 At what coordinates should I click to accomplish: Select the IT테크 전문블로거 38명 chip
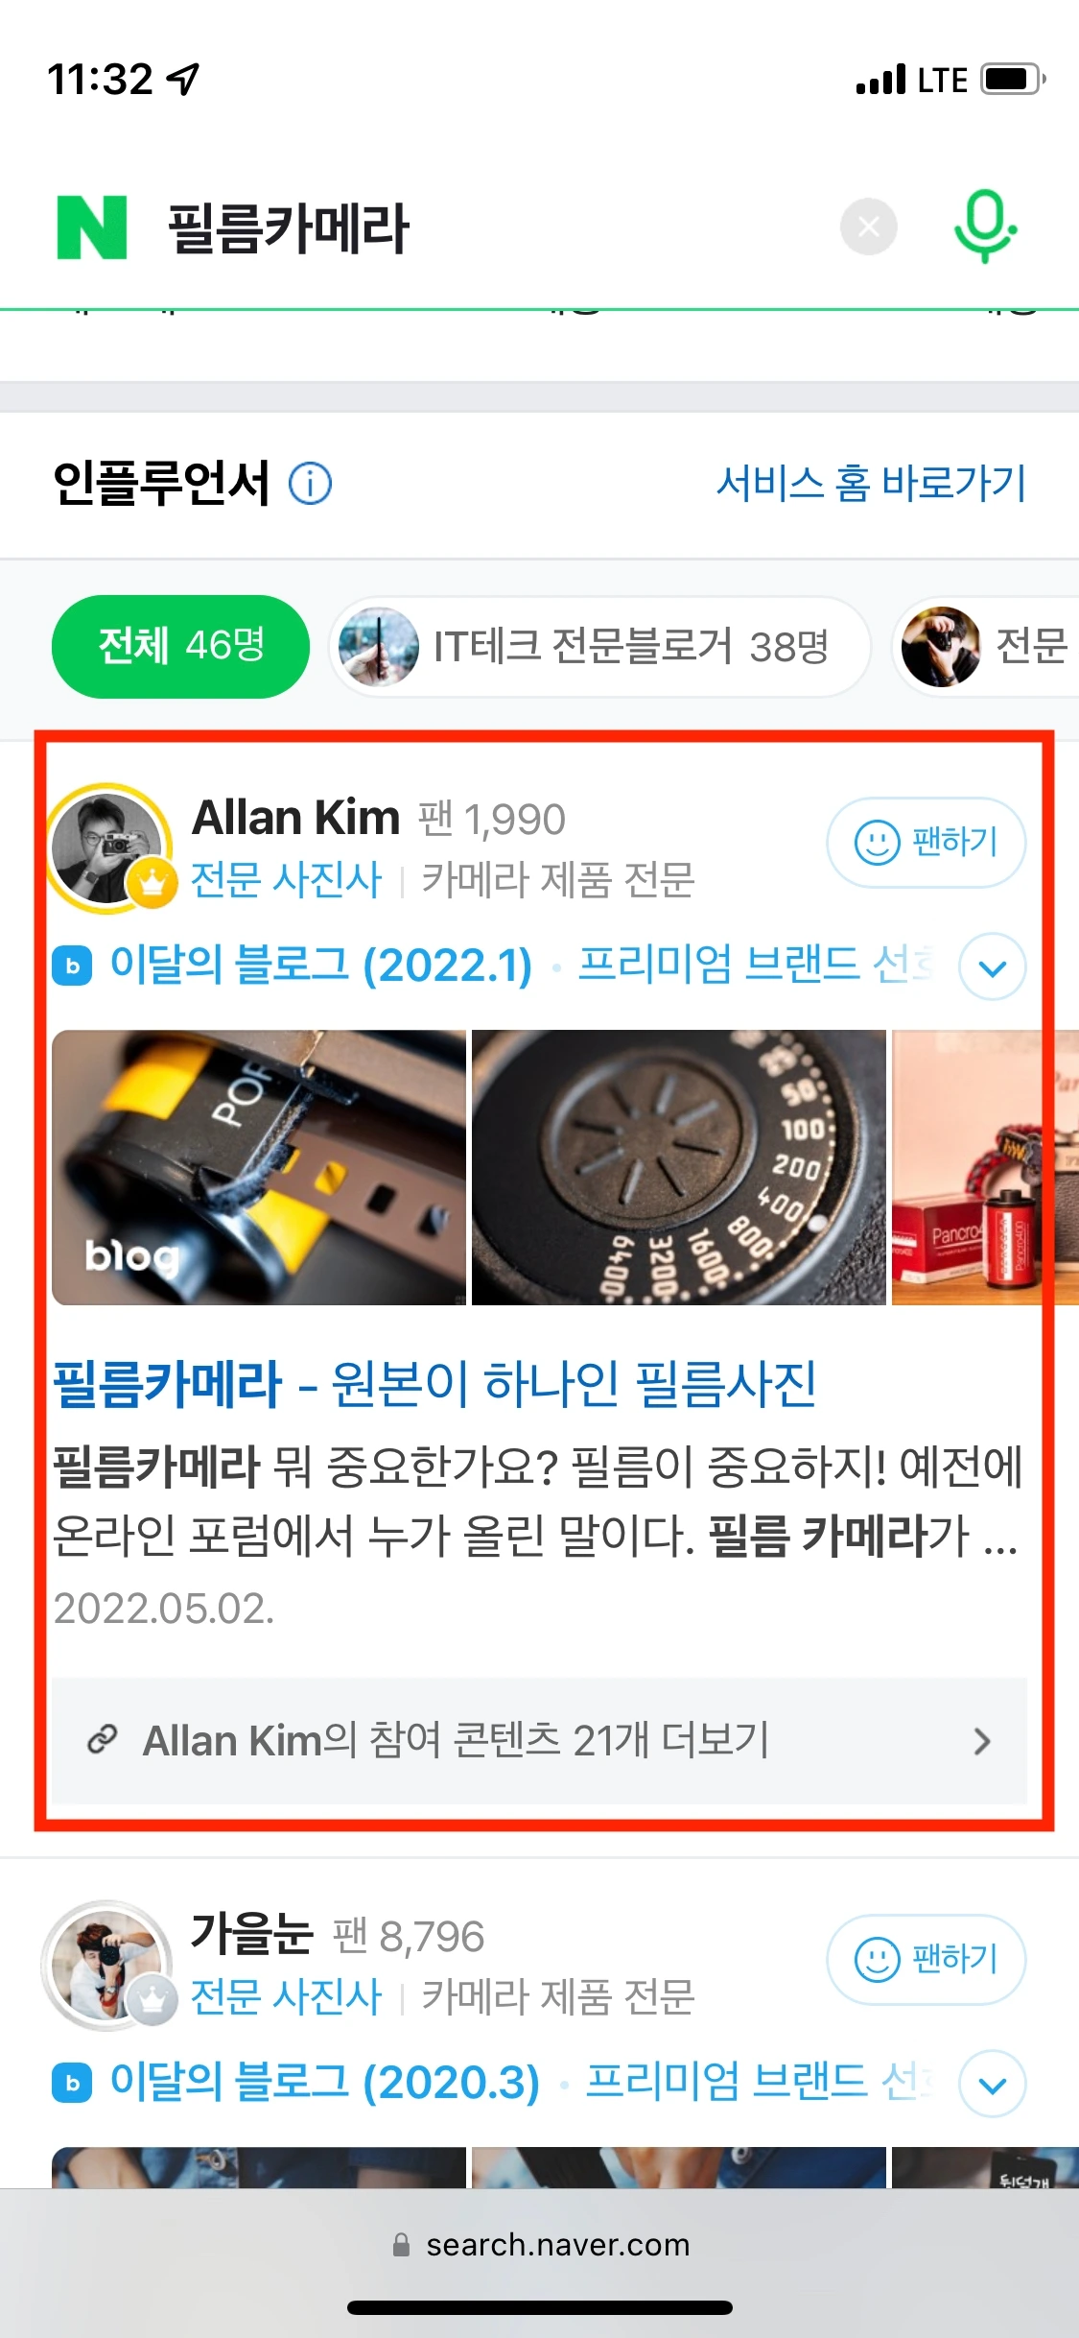click(x=599, y=647)
